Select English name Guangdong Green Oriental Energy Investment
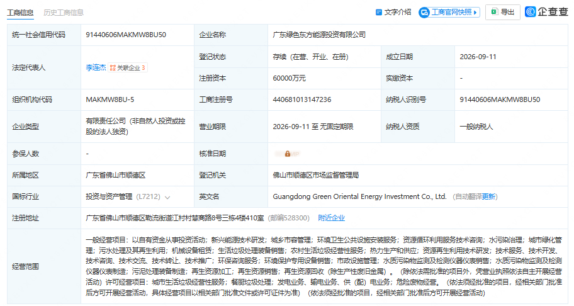574x306 pixels. (x=359, y=196)
